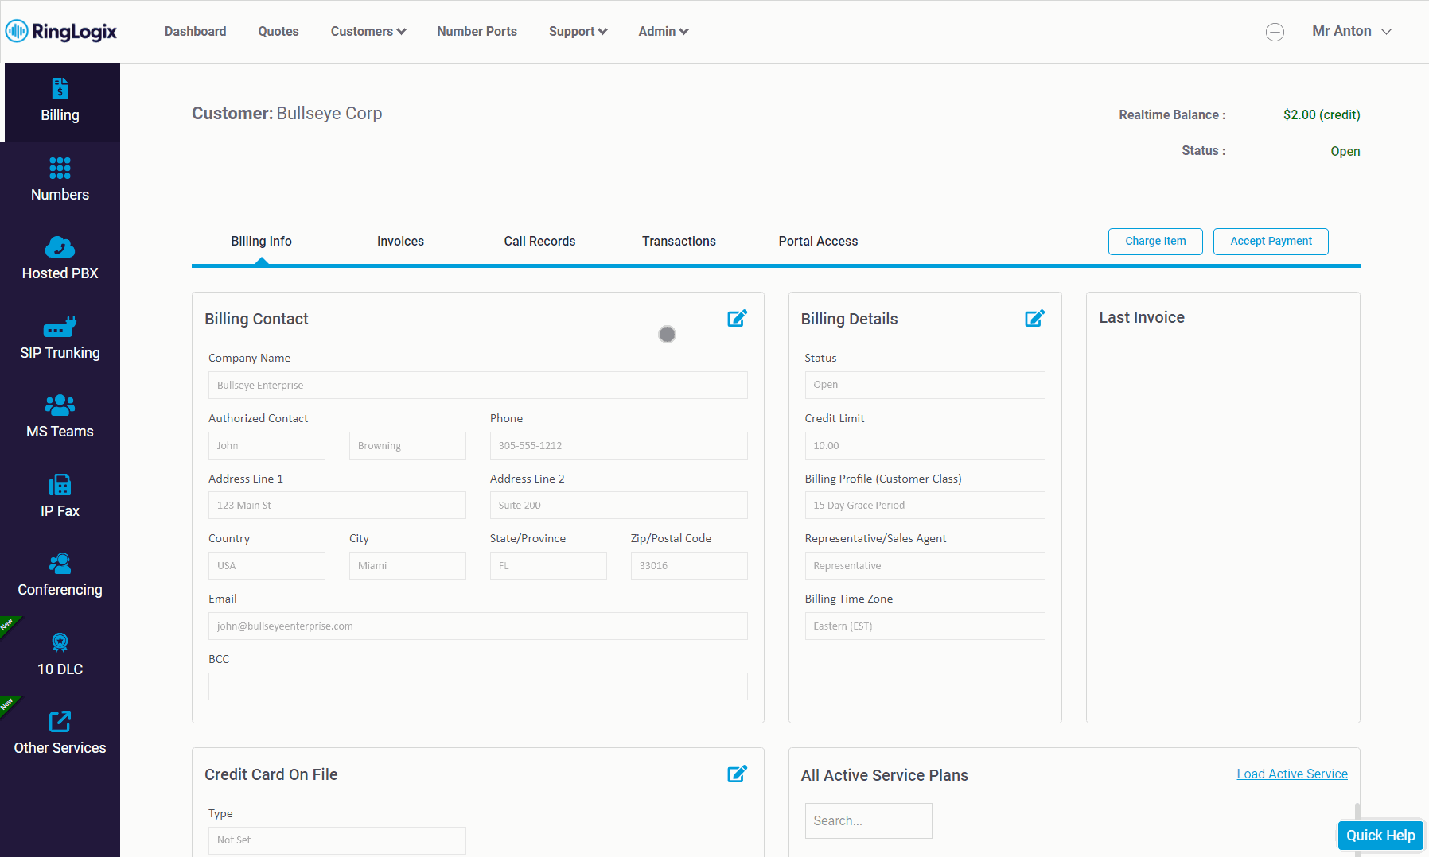
Task: Click the State/Province field
Action: click(548, 566)
